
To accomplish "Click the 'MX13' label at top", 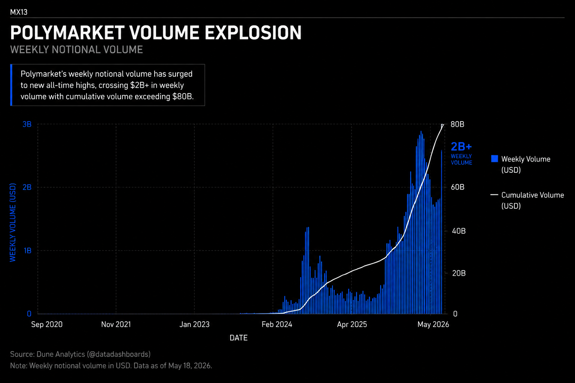I will coord(19,12).
